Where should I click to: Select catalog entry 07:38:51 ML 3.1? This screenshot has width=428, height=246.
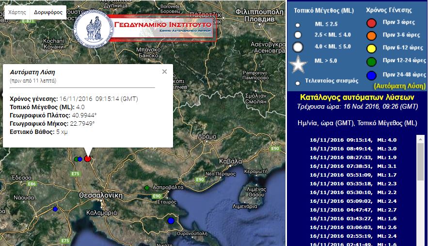point(352,166)
